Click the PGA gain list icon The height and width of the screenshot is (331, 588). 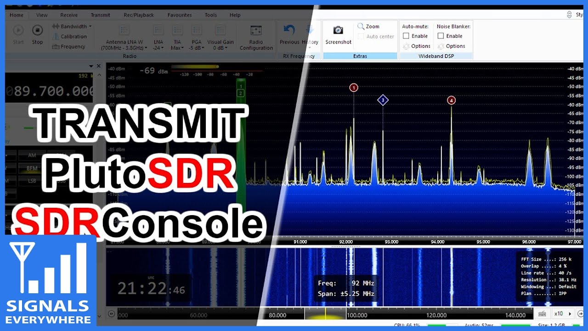pyautogui.click(x=196, y=31)
